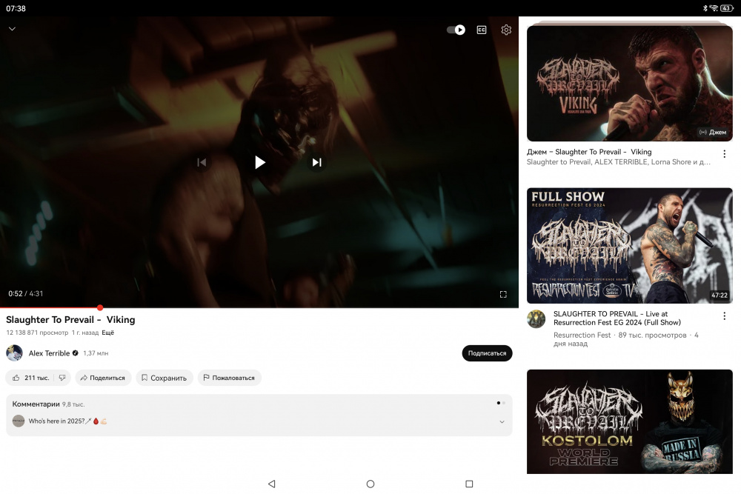Open the Alex Terrible channel name
Screen dimensions: 741x494
[x=49, y=353]
